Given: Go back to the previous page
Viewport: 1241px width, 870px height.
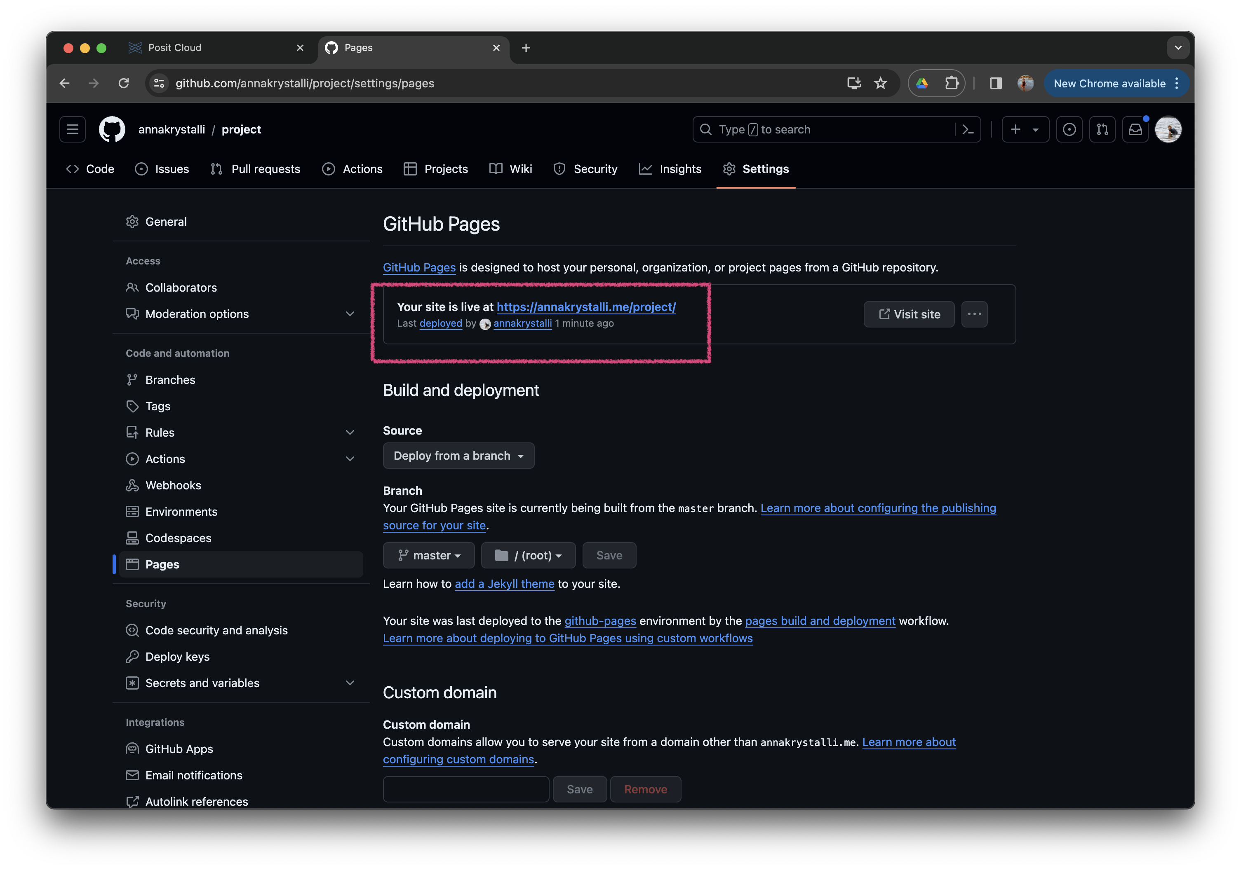Looking at the screenshot, I should (x=65, y=83).
